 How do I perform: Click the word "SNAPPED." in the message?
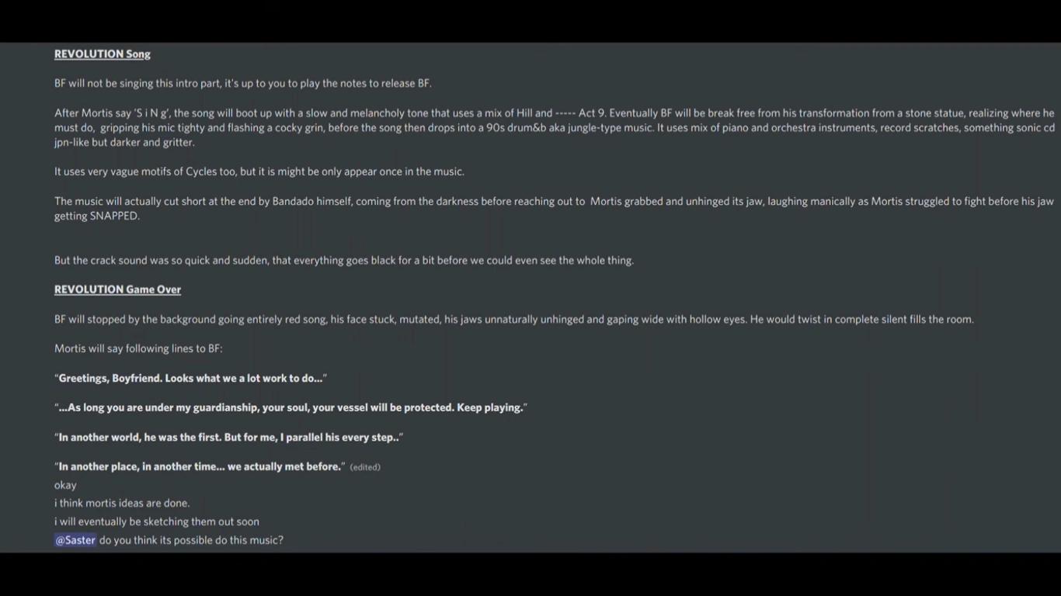coord(115,216)
